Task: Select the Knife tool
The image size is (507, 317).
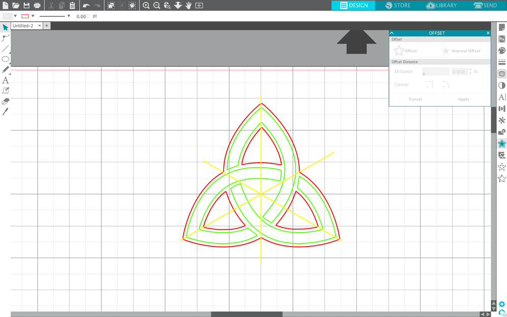Action: 5,112
